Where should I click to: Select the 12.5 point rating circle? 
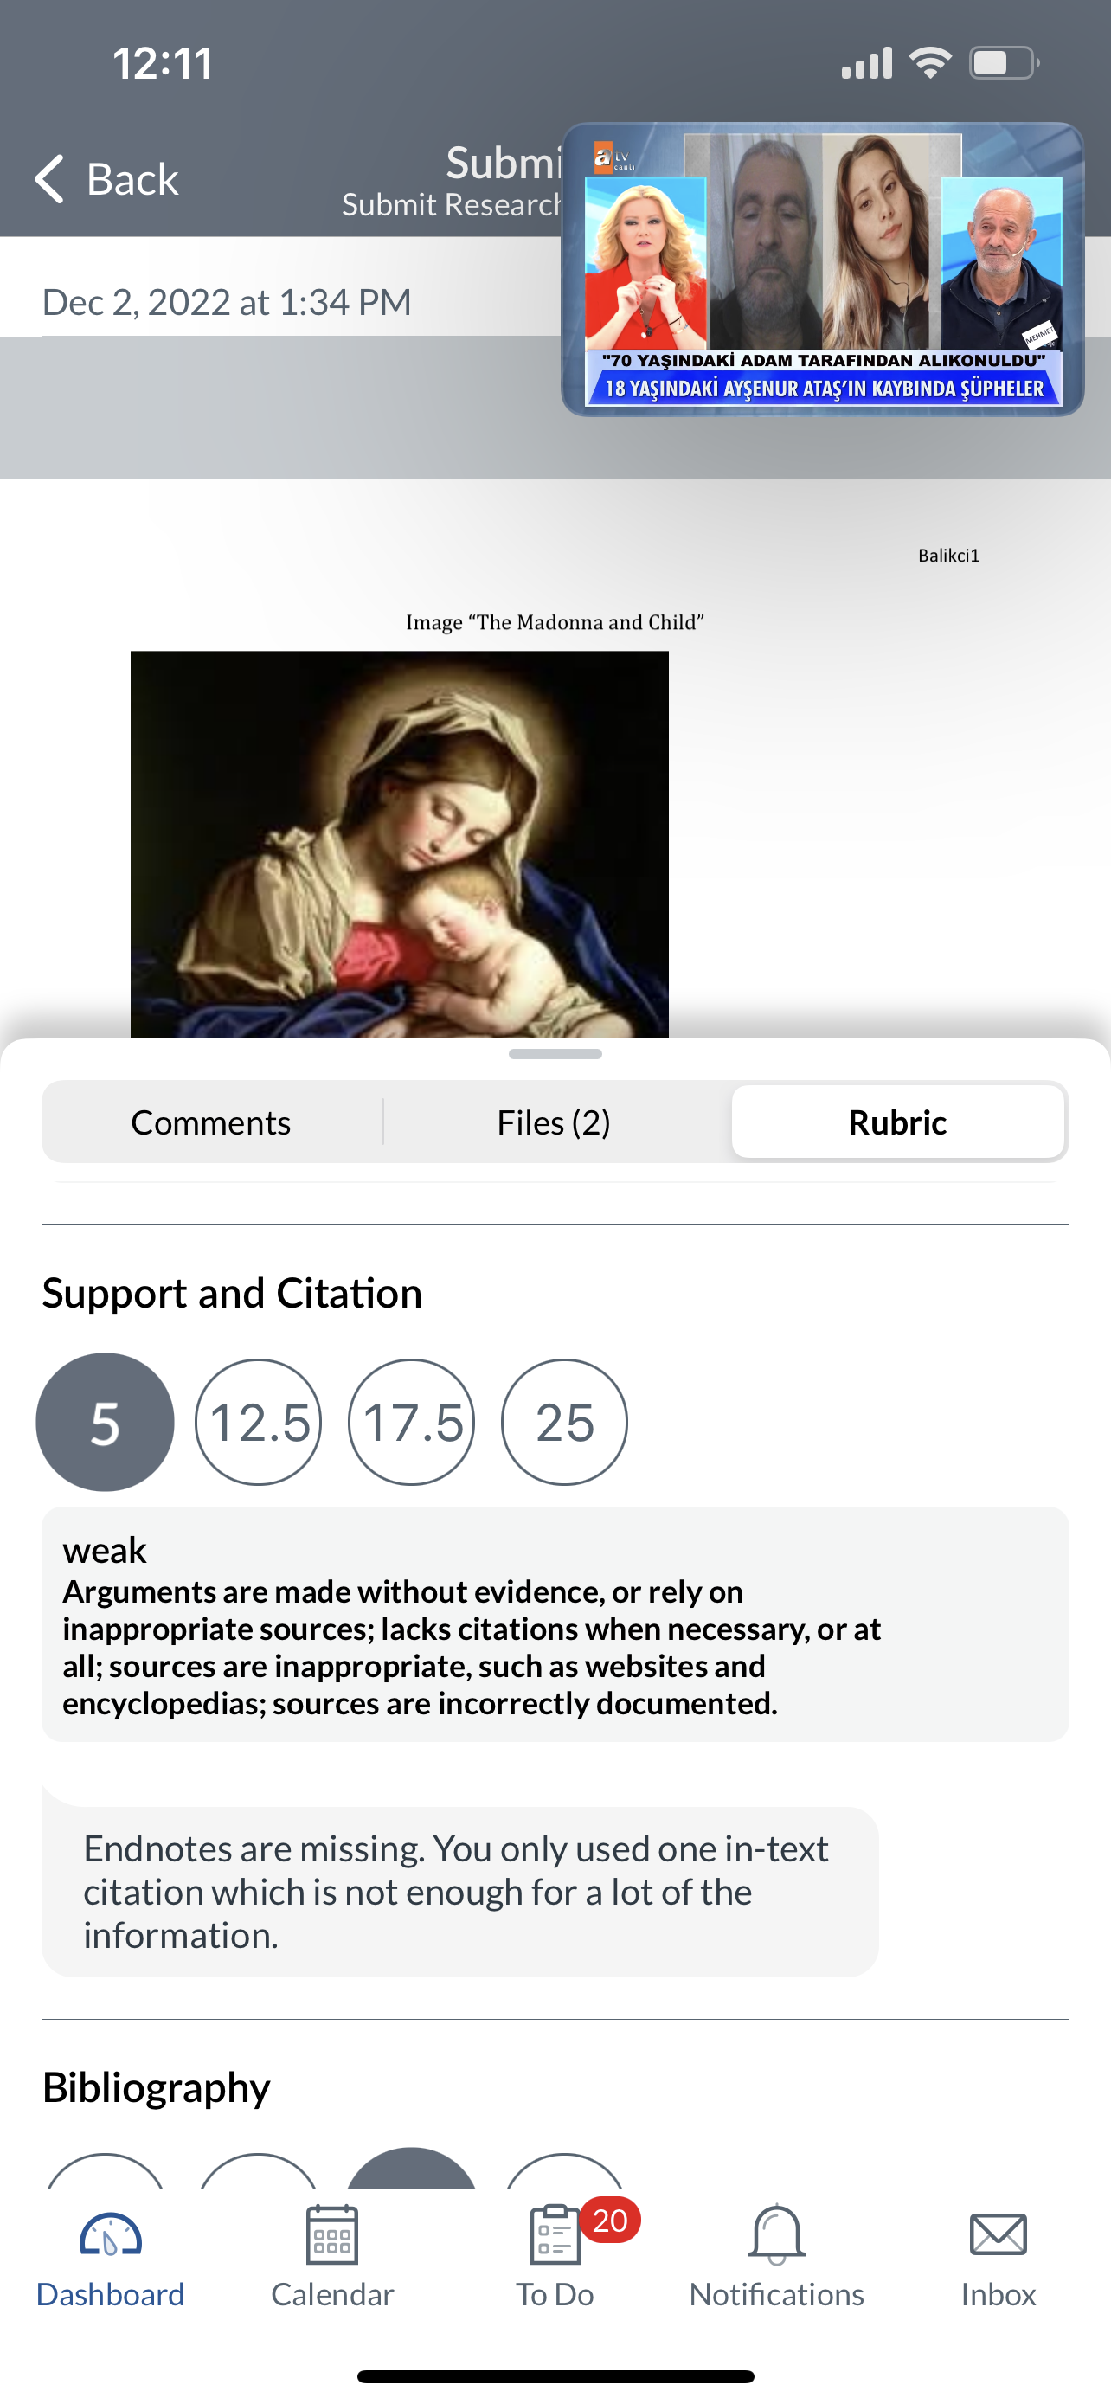[259, 1423]
